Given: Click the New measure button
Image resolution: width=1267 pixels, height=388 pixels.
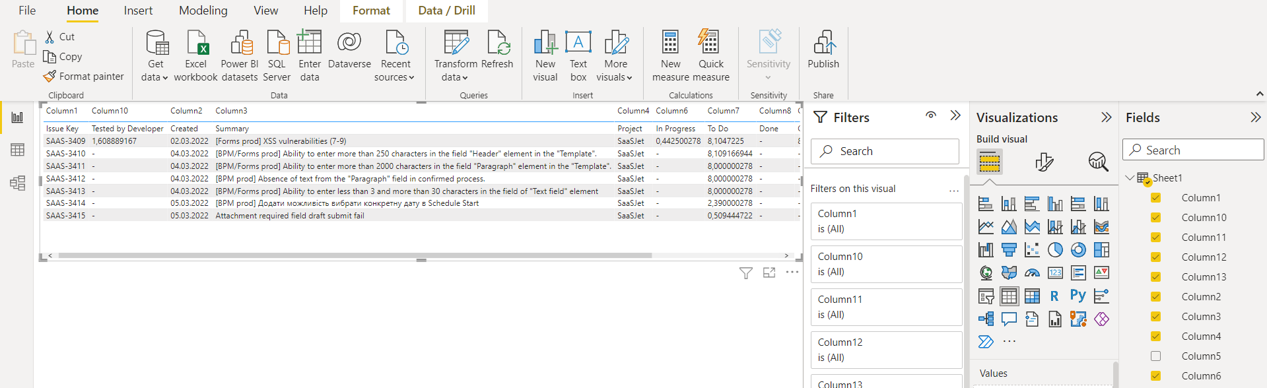Looking at the screenshot, I should pyautogui.click(x=670, y=56).
